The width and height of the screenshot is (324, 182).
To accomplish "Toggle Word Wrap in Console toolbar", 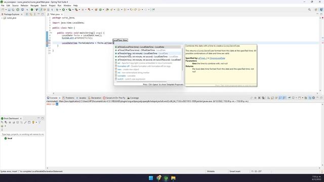I will coord(276,98).
